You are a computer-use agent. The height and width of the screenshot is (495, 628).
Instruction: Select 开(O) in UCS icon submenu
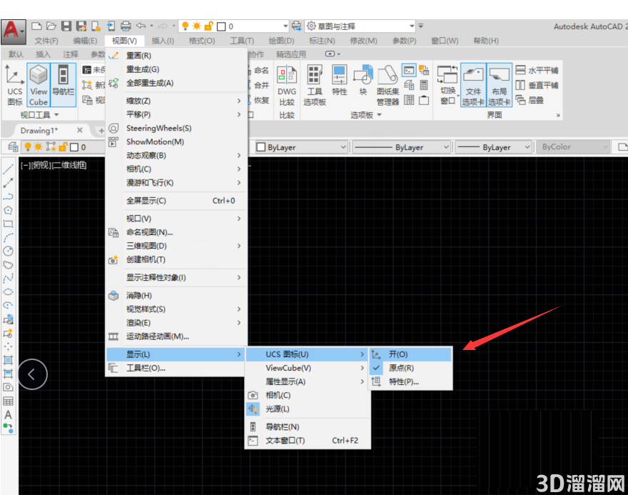(x=411, y=354)
